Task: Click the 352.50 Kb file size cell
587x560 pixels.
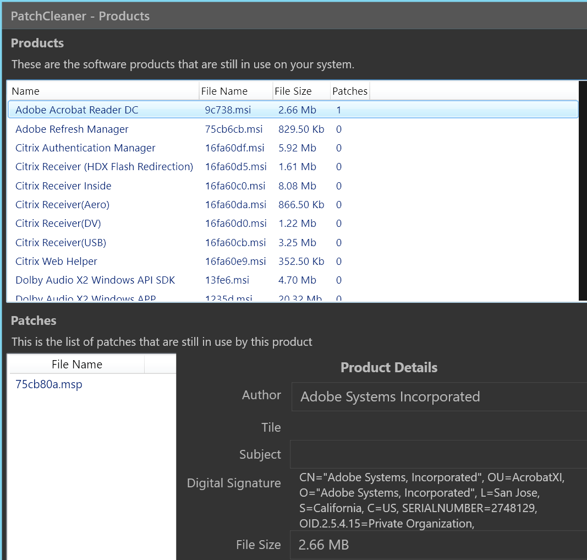Action: coord(301,261)
